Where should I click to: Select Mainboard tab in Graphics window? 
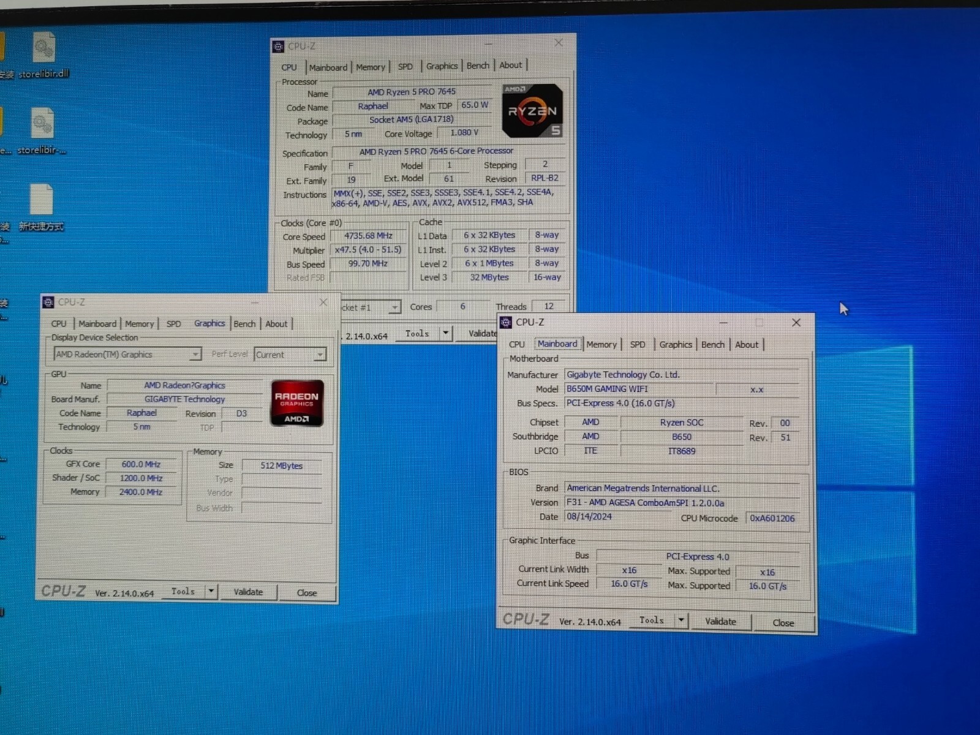point(97,323)
